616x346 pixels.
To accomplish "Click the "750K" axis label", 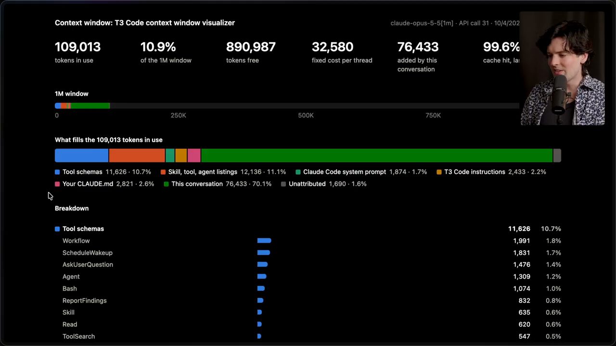I will coord(433,115).
